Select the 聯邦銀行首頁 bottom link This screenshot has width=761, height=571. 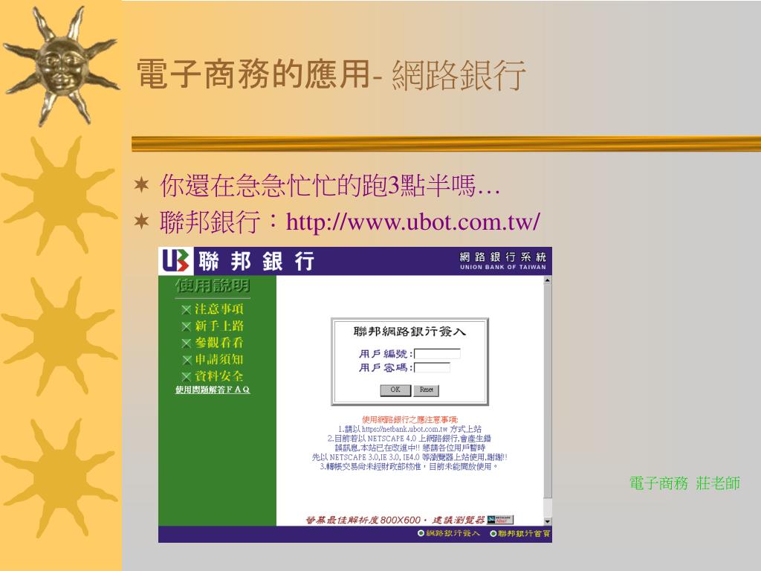pyautogui.click(x=519, y=534)
